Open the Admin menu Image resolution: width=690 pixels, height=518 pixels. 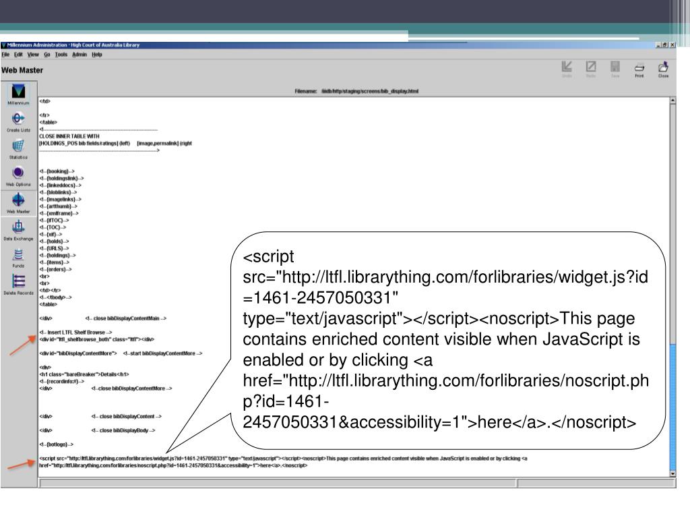(80, 55)
